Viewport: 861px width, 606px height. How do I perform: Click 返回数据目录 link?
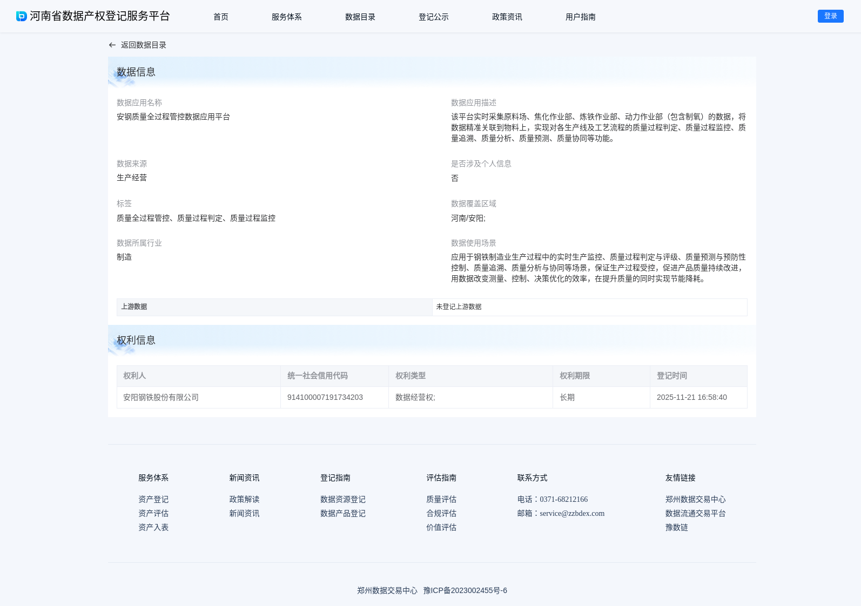click(144, 45)
